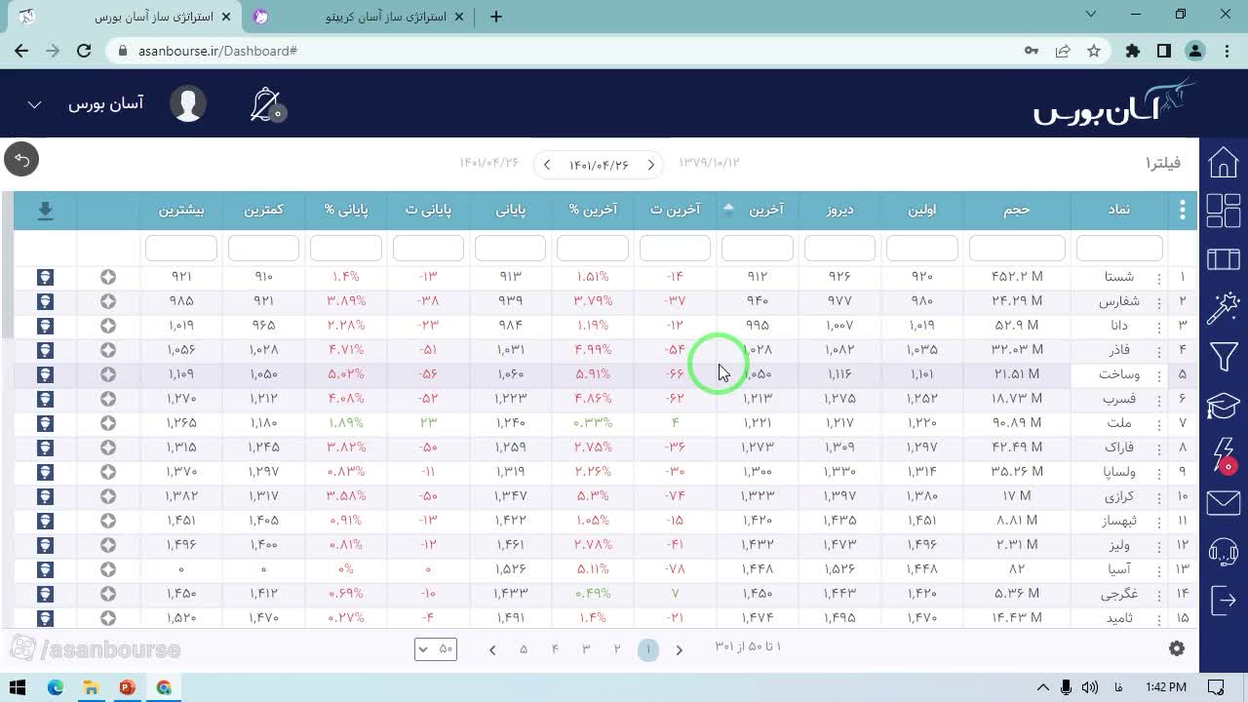Sort by حجم column header
1248x702 pixels.
tap(1017, 210)
